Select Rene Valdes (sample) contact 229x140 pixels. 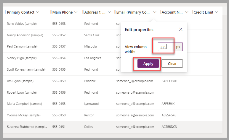22,24
